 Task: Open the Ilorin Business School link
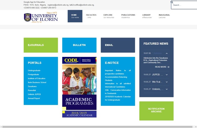click(37, 82)
